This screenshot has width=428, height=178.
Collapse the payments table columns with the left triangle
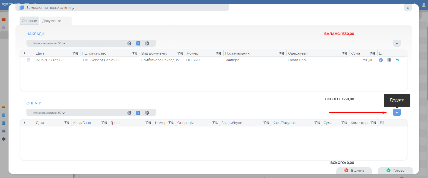(x=25, y=123)
